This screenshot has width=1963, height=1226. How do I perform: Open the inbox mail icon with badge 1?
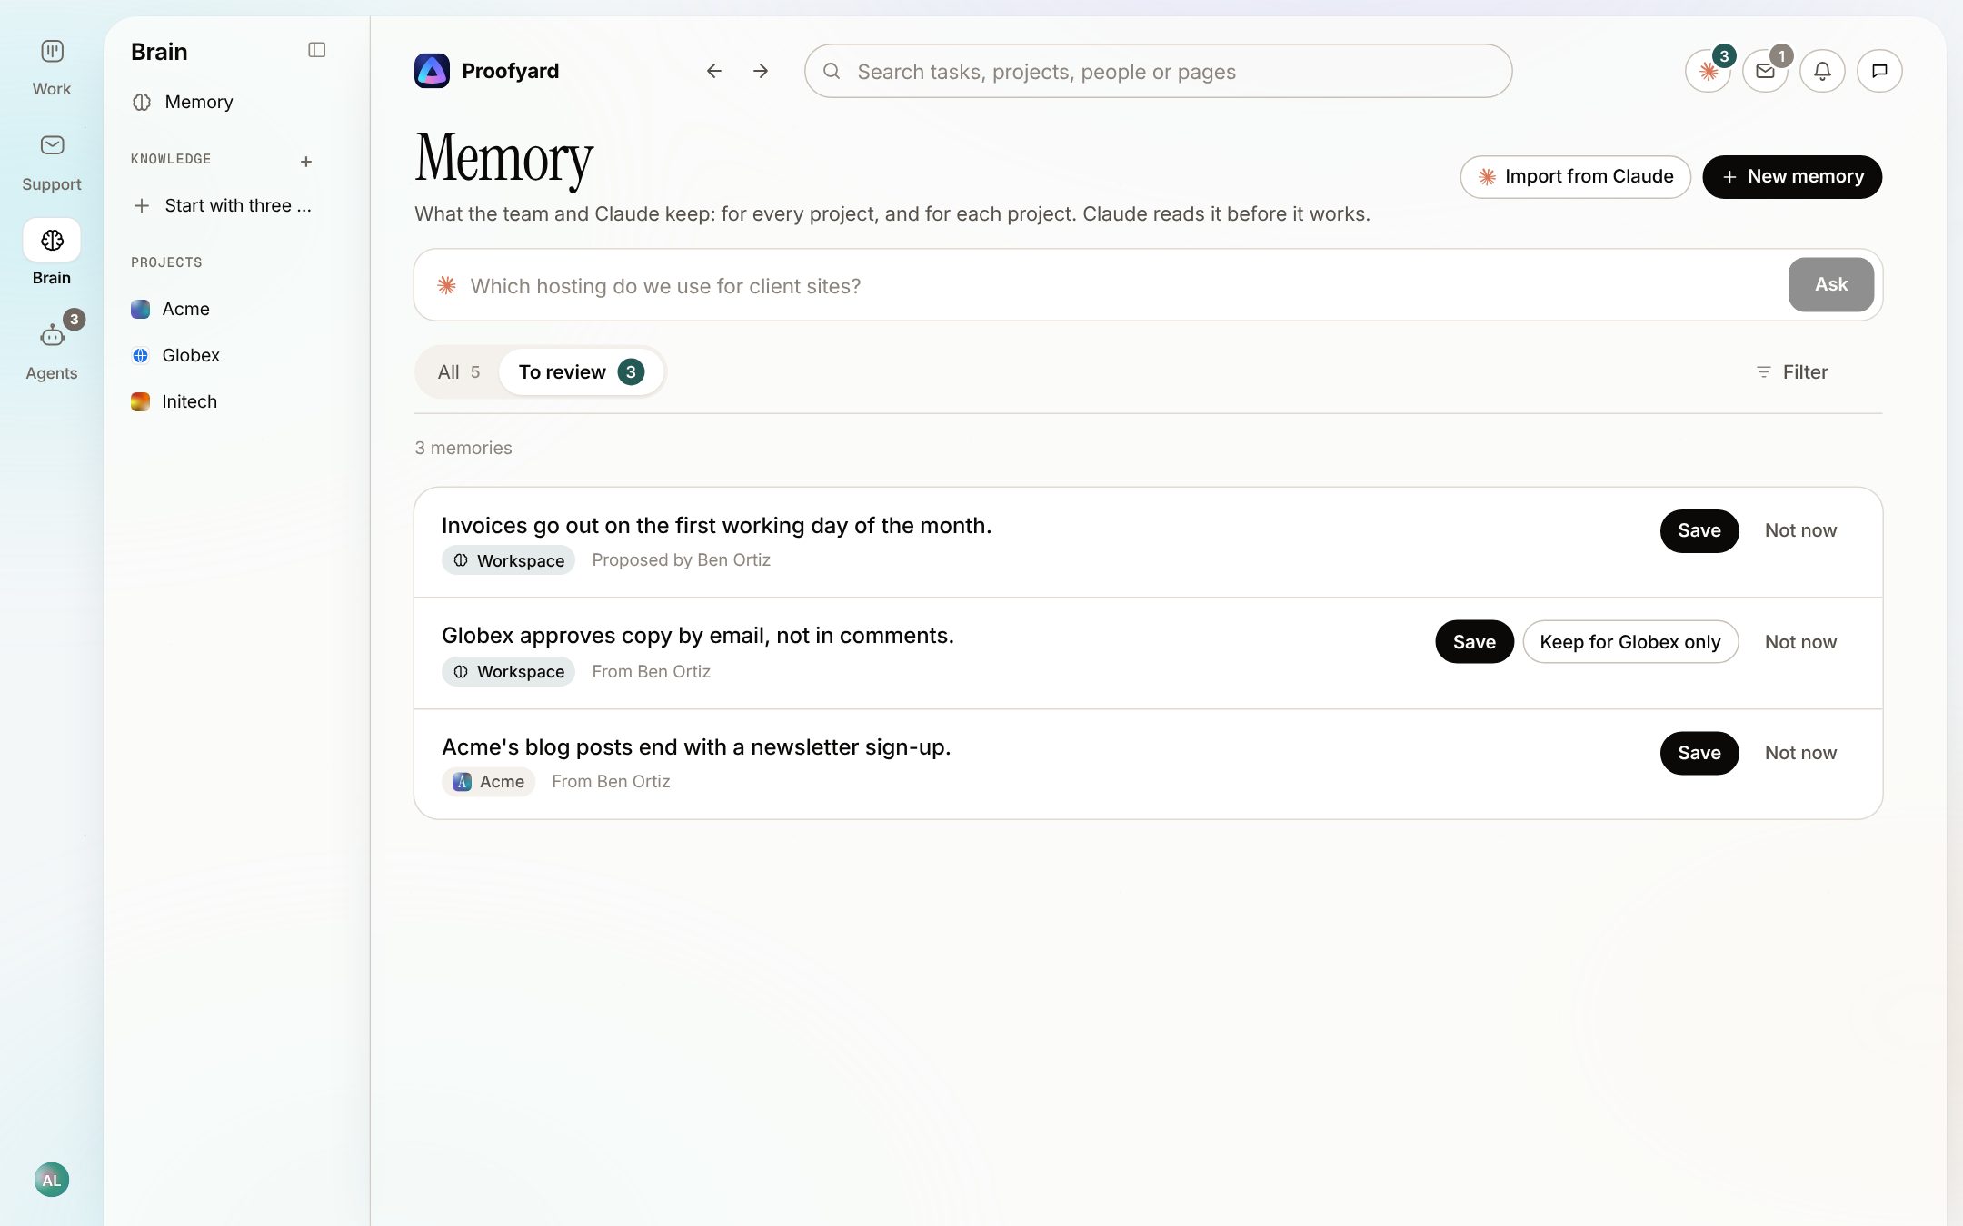[1765, 71]
